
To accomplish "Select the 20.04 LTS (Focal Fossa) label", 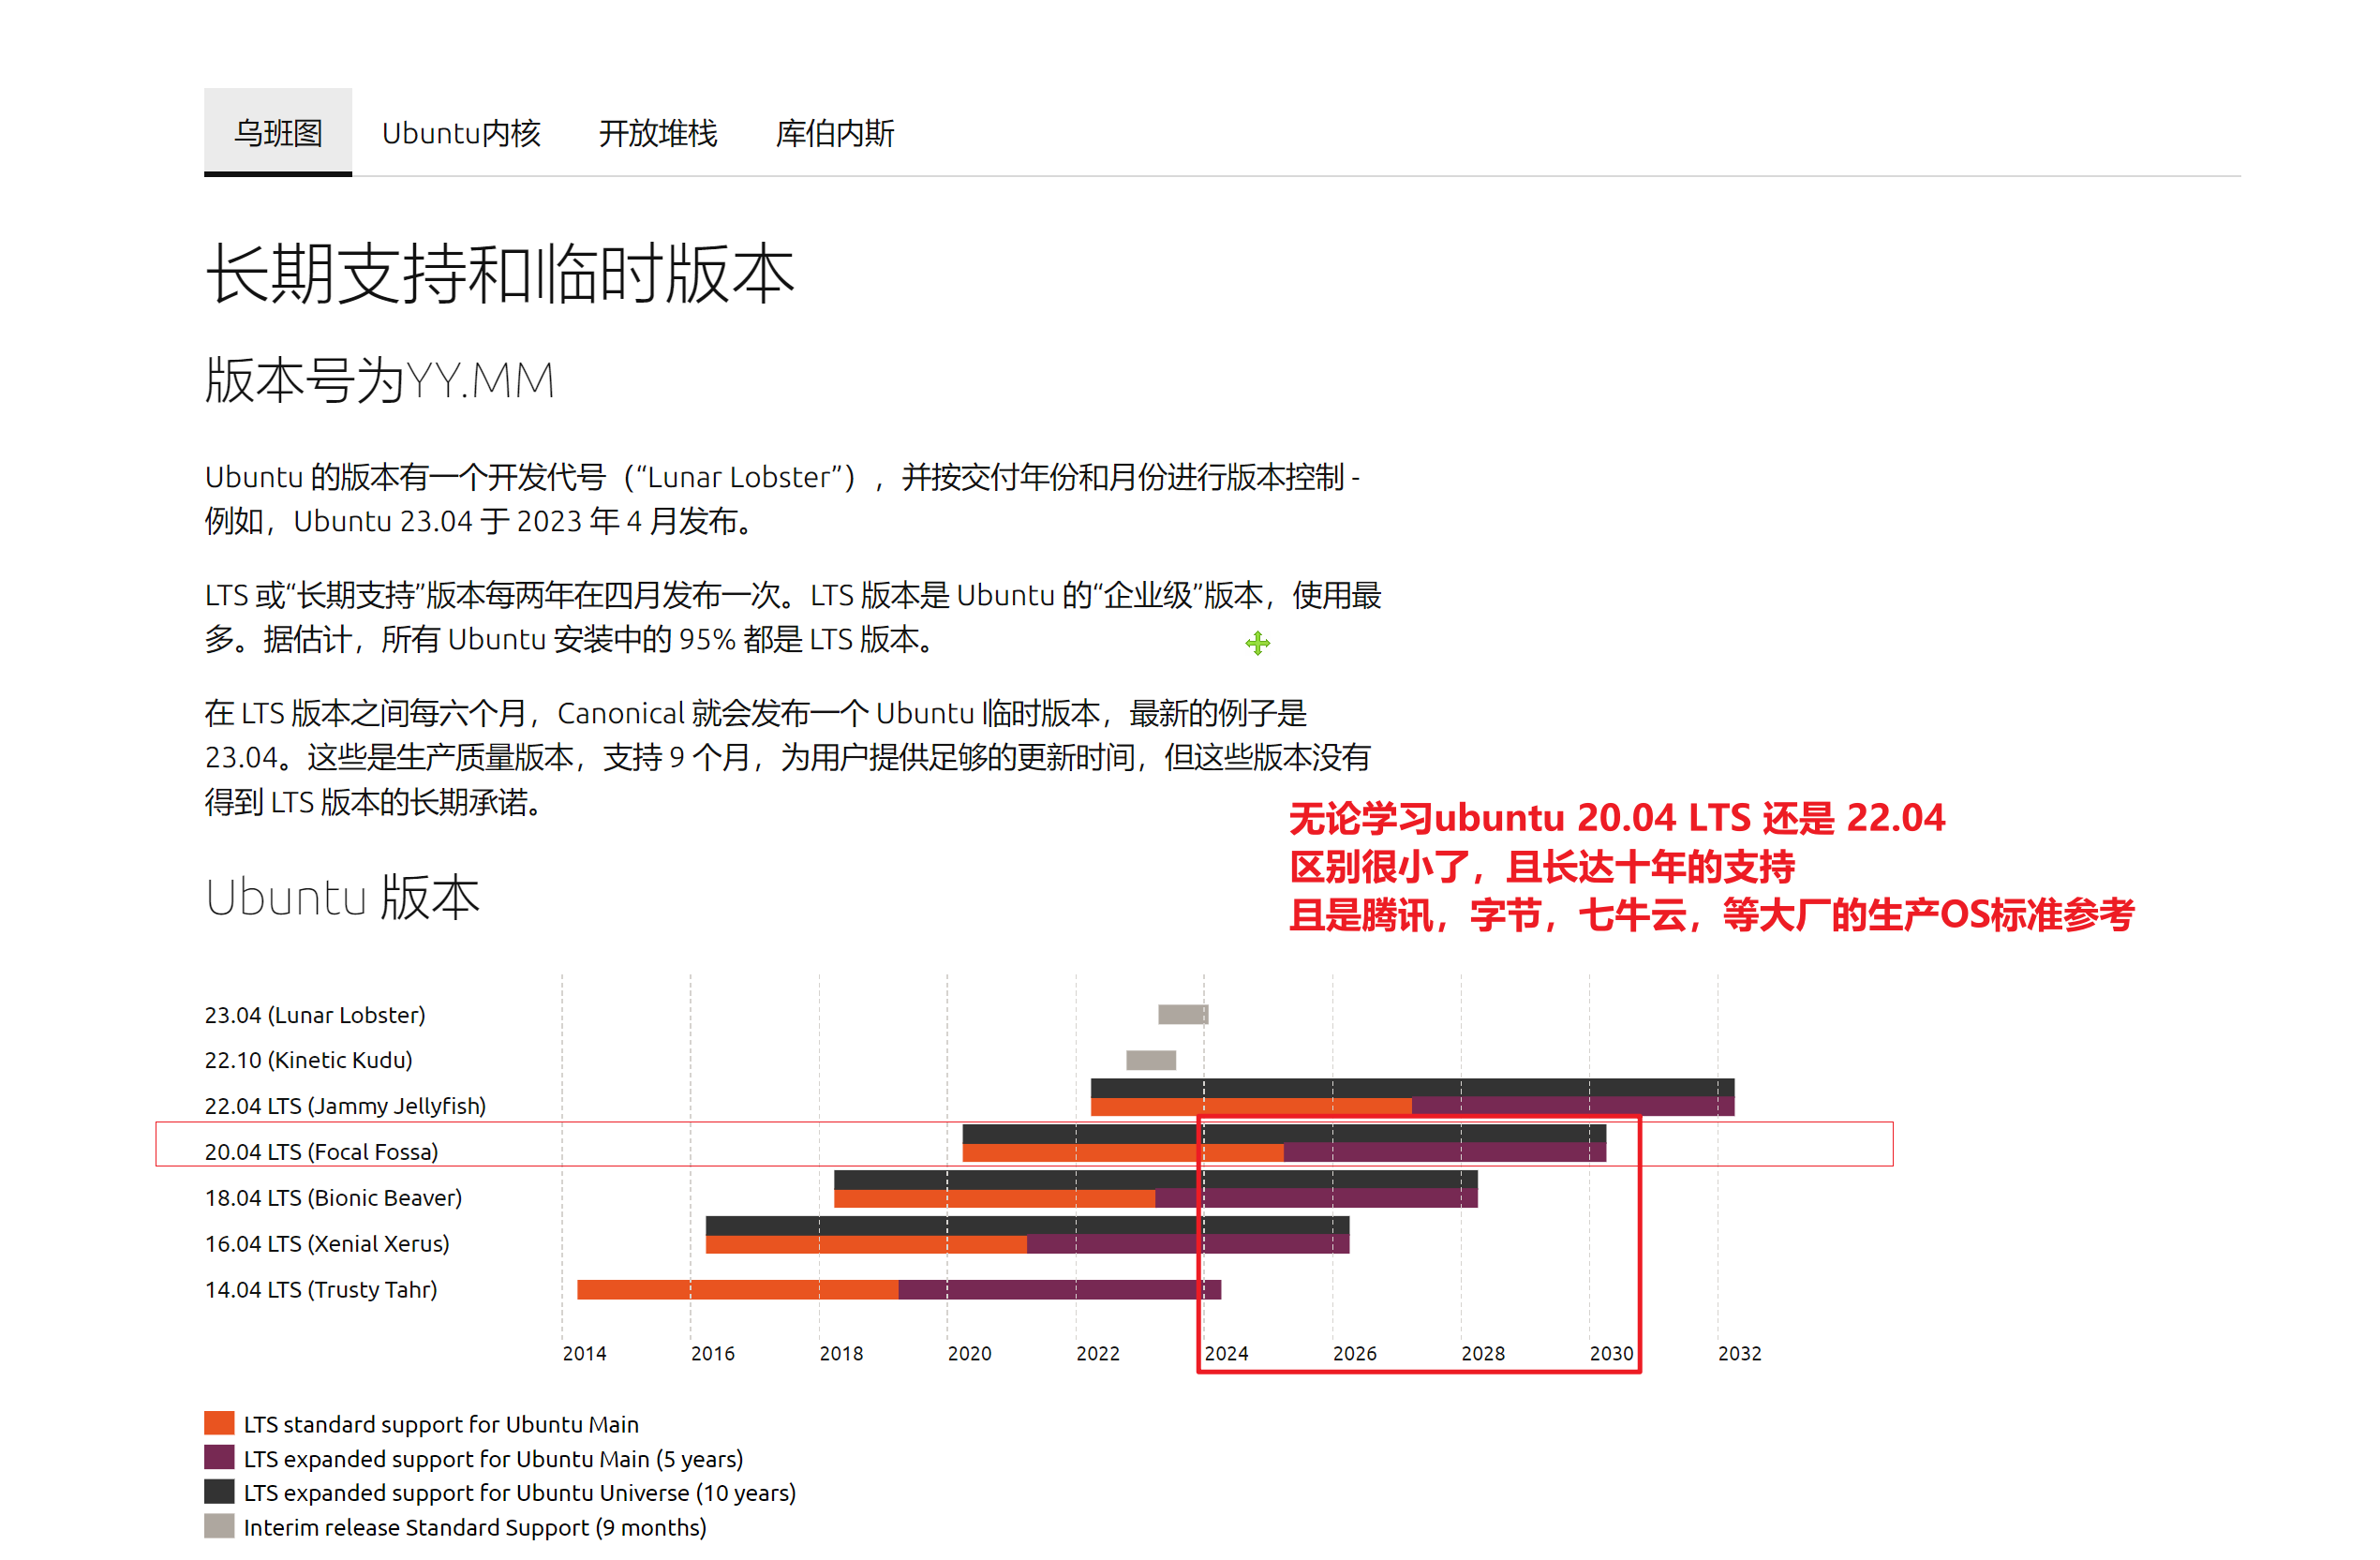I will click(x=321, y=1151).
